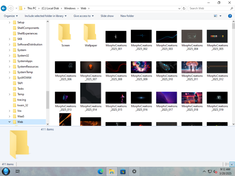235x176 pixels.
Task: Start the Slide show
Action: click(107, 16)
